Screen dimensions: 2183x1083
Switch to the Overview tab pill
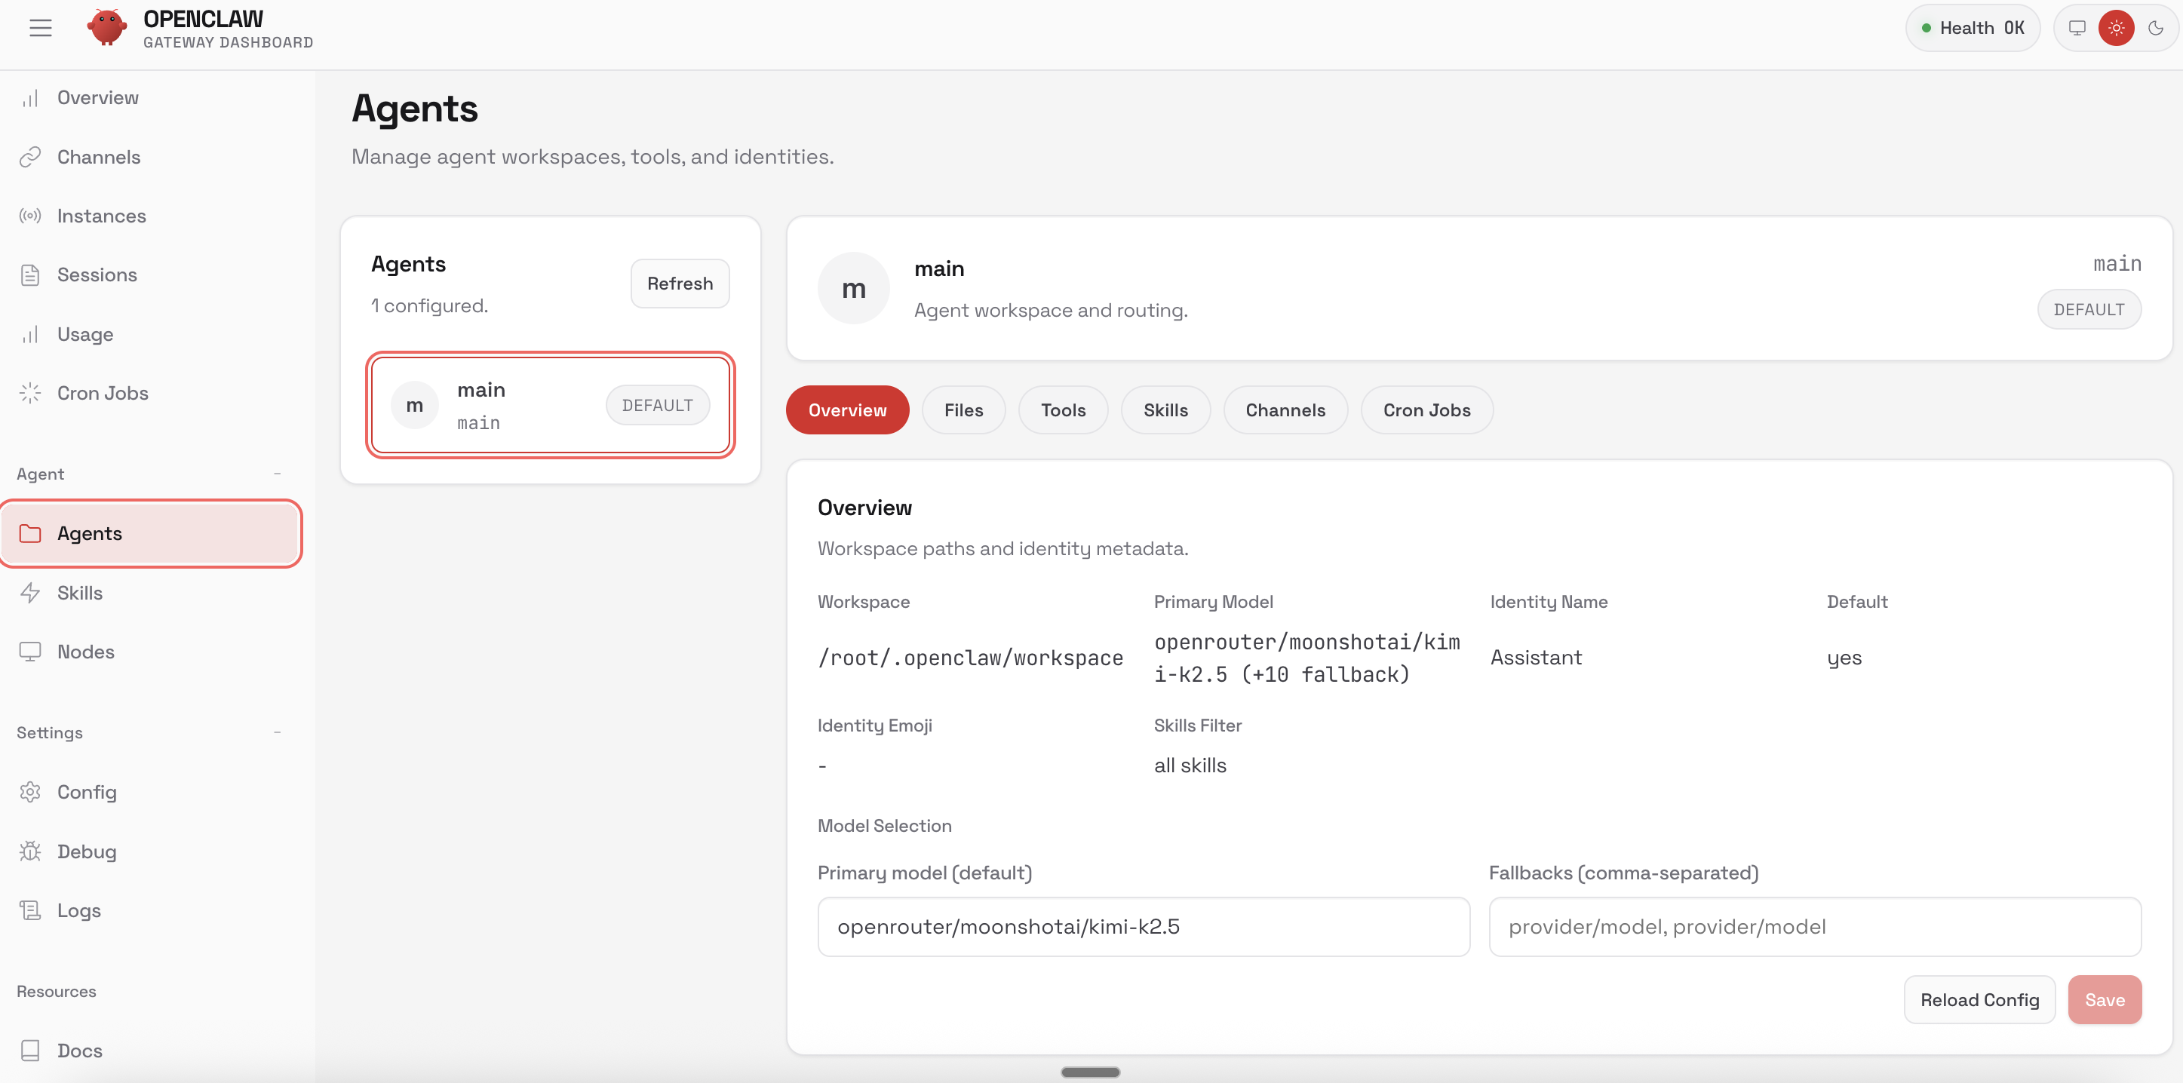pos(847,410)
